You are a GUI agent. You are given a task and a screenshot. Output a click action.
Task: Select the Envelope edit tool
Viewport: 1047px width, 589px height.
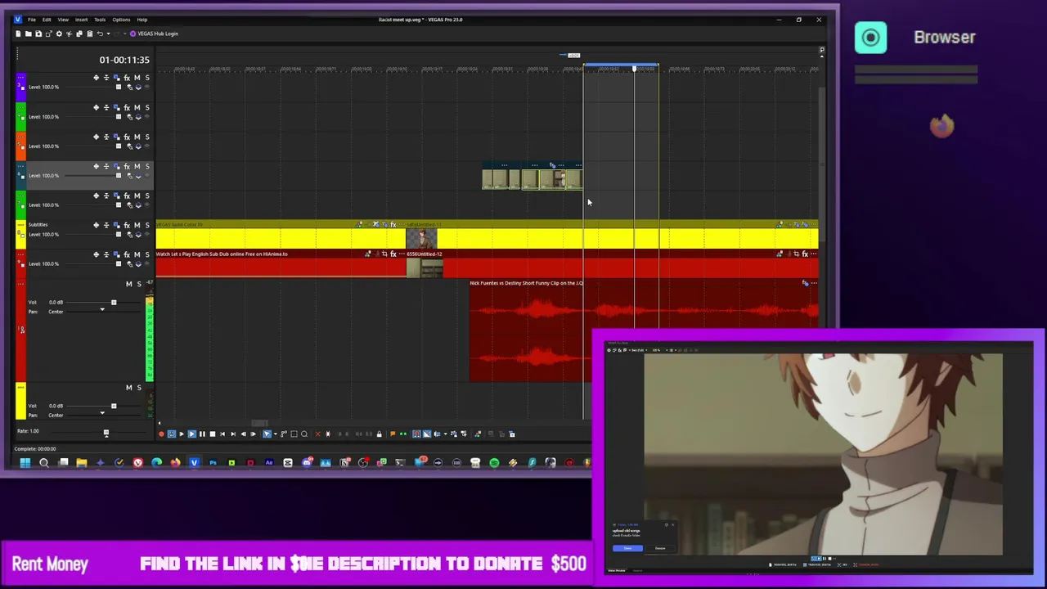[284, 434]
